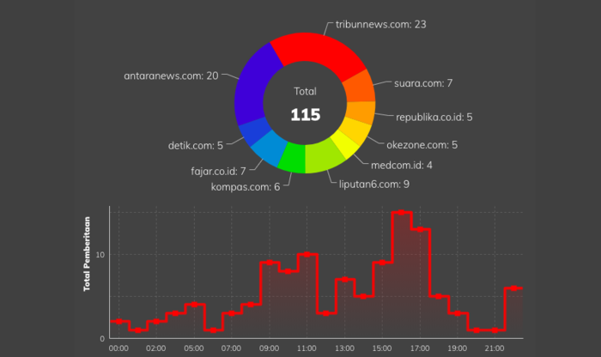Select the orange republika.co.id donut segment
The height and width of the screenshot is (357, 601).
pos(361,111)
